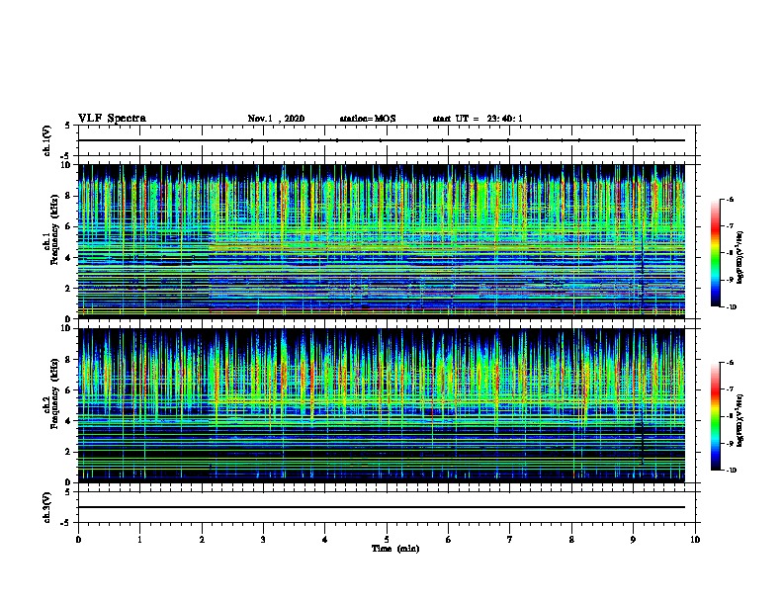The height and width of the screenshot is (605, 783).
Task: Click the ch.1 voltage waveform trace
Action: [x=382, y=140]
